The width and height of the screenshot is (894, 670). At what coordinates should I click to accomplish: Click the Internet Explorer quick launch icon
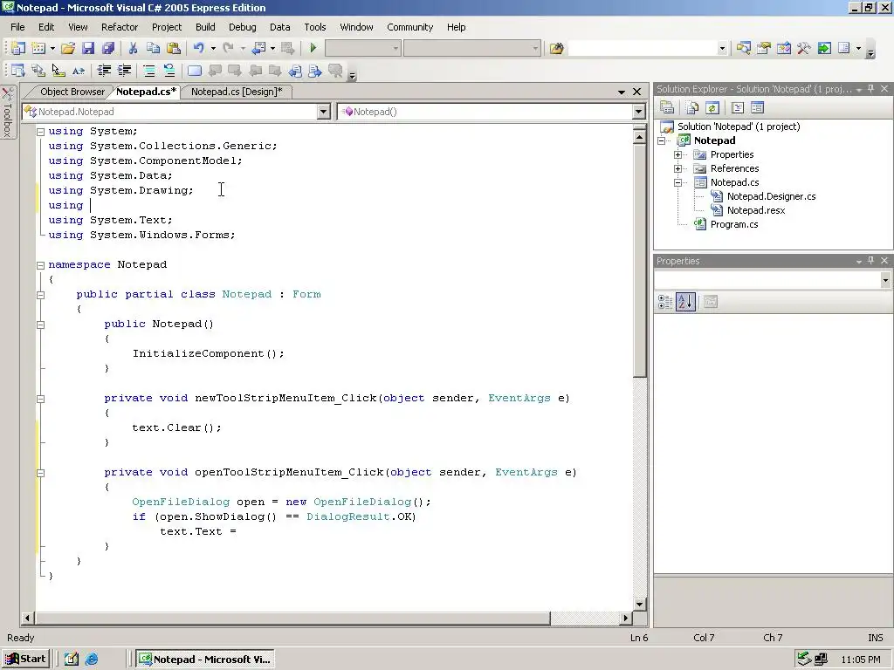92,660
